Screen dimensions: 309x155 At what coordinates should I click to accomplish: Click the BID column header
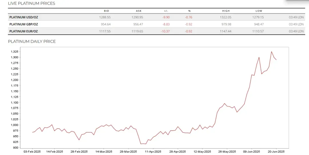[x=106, y=11]
